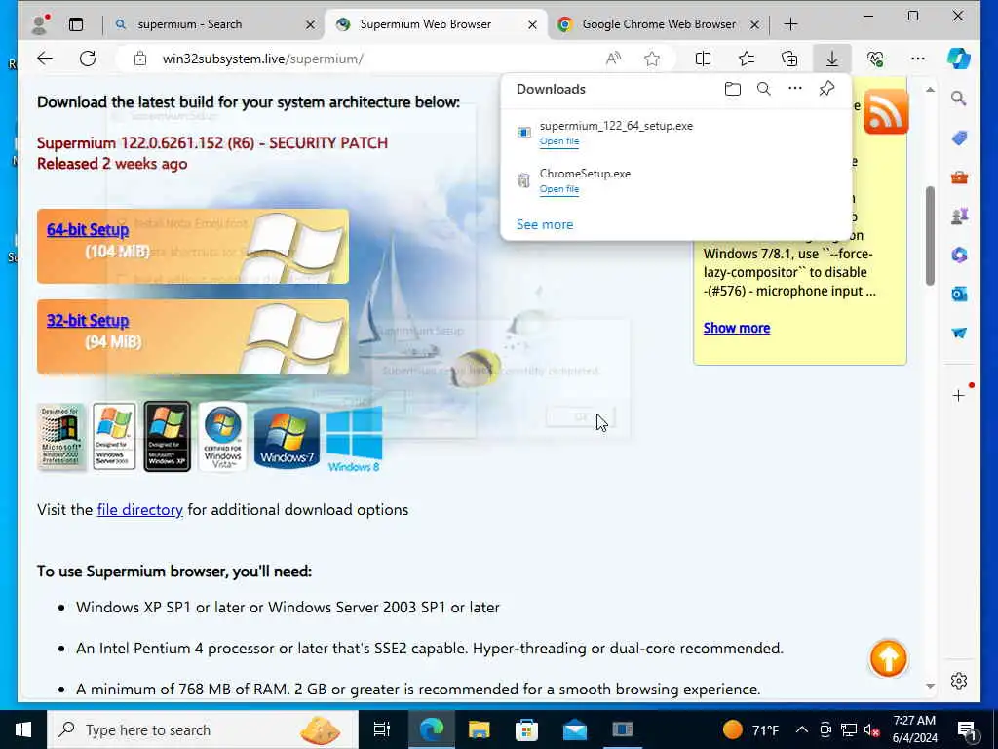Open Settings and more ellipsis menu
Screen dimensions: 998x749
tap(917, 59)
